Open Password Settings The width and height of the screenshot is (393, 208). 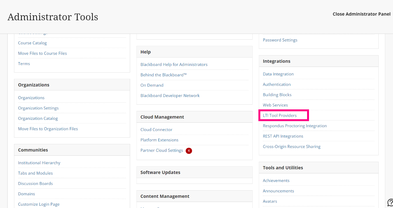tap(280, 40)
